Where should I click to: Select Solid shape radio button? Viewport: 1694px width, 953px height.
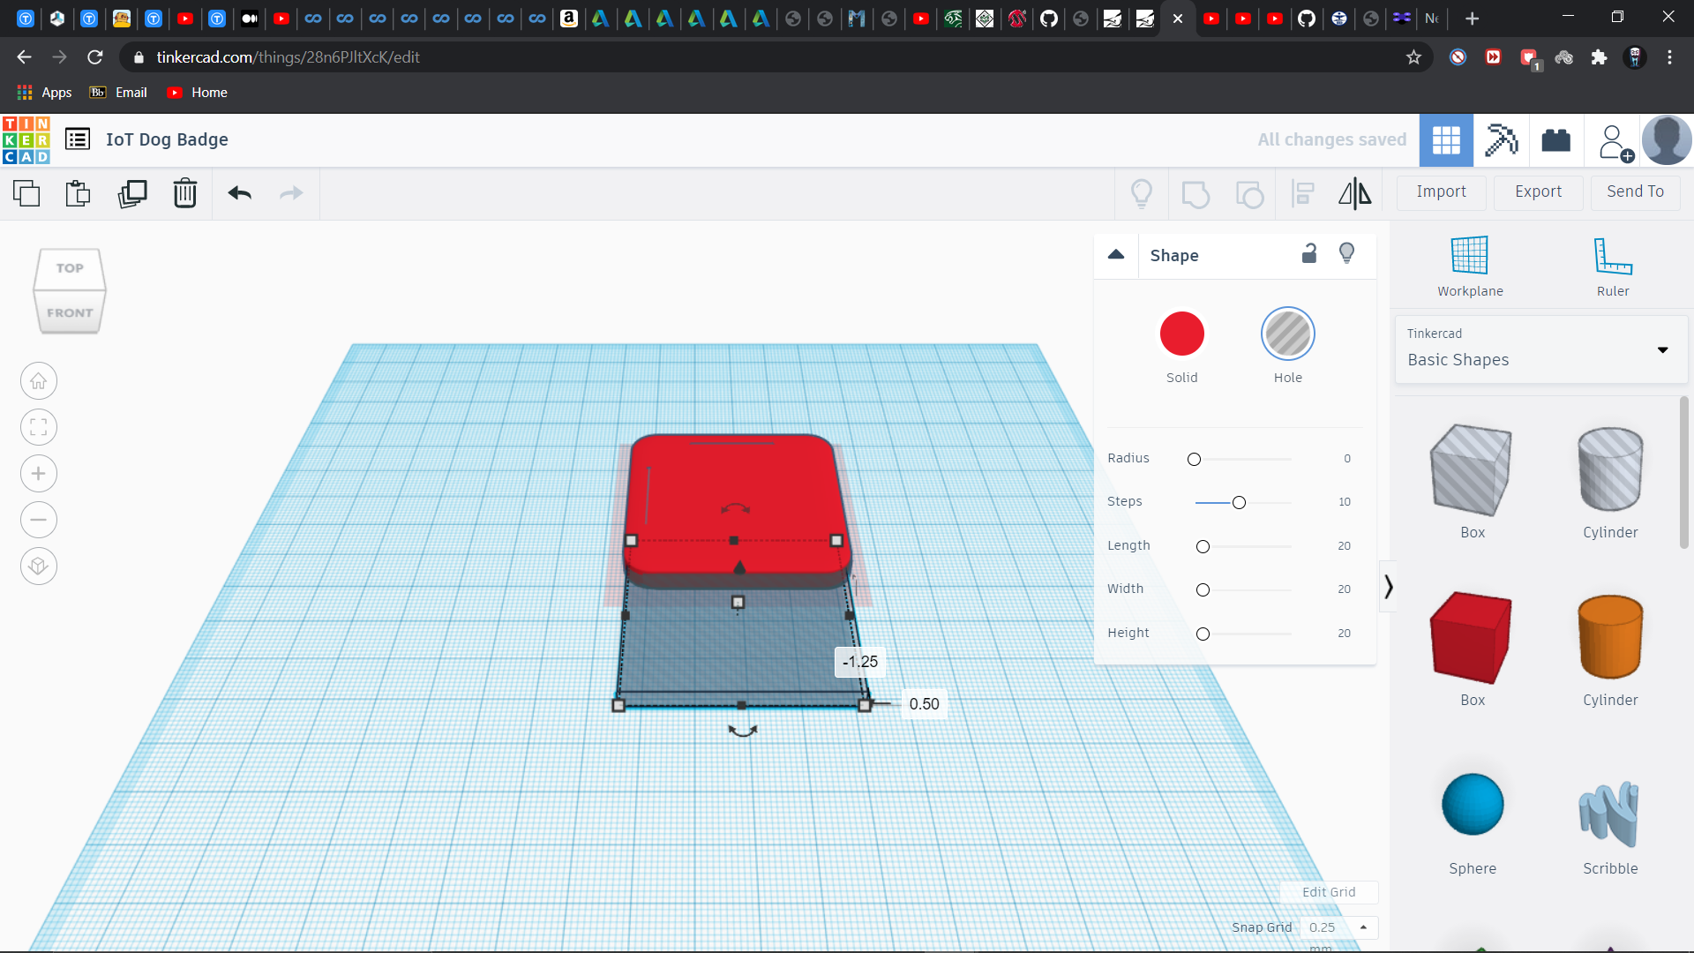[x=1182, y=334]
